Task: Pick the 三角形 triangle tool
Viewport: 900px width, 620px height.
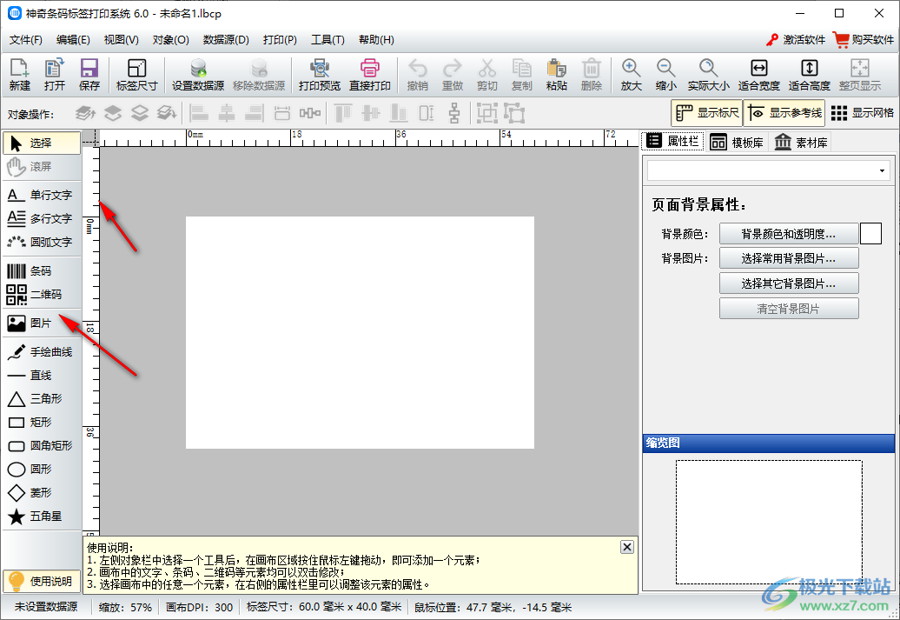Action: 42,399
